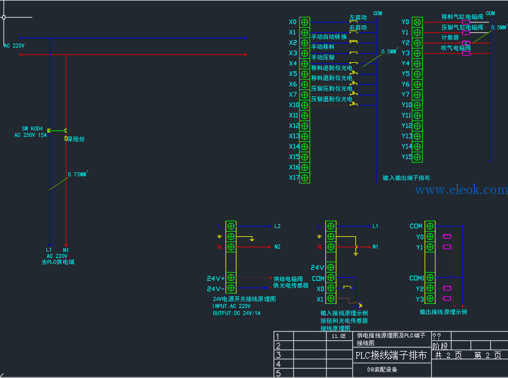This screenshot has height=378, width=508.
Task: Click the 0.75MM wire size annotation
Action: click(78, 174)
